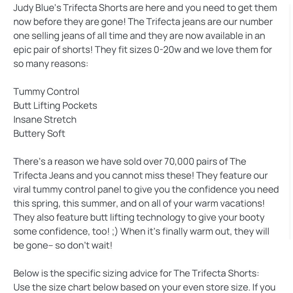Click the 'Tummy Control' feature line
Image resolution: width=293 pixels, height=293 pixels.
(x=46, y=91)
